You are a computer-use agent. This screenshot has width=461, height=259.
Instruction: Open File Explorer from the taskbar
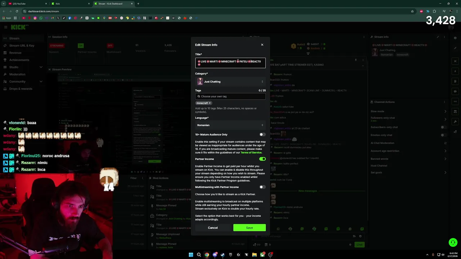coord(254,255)
